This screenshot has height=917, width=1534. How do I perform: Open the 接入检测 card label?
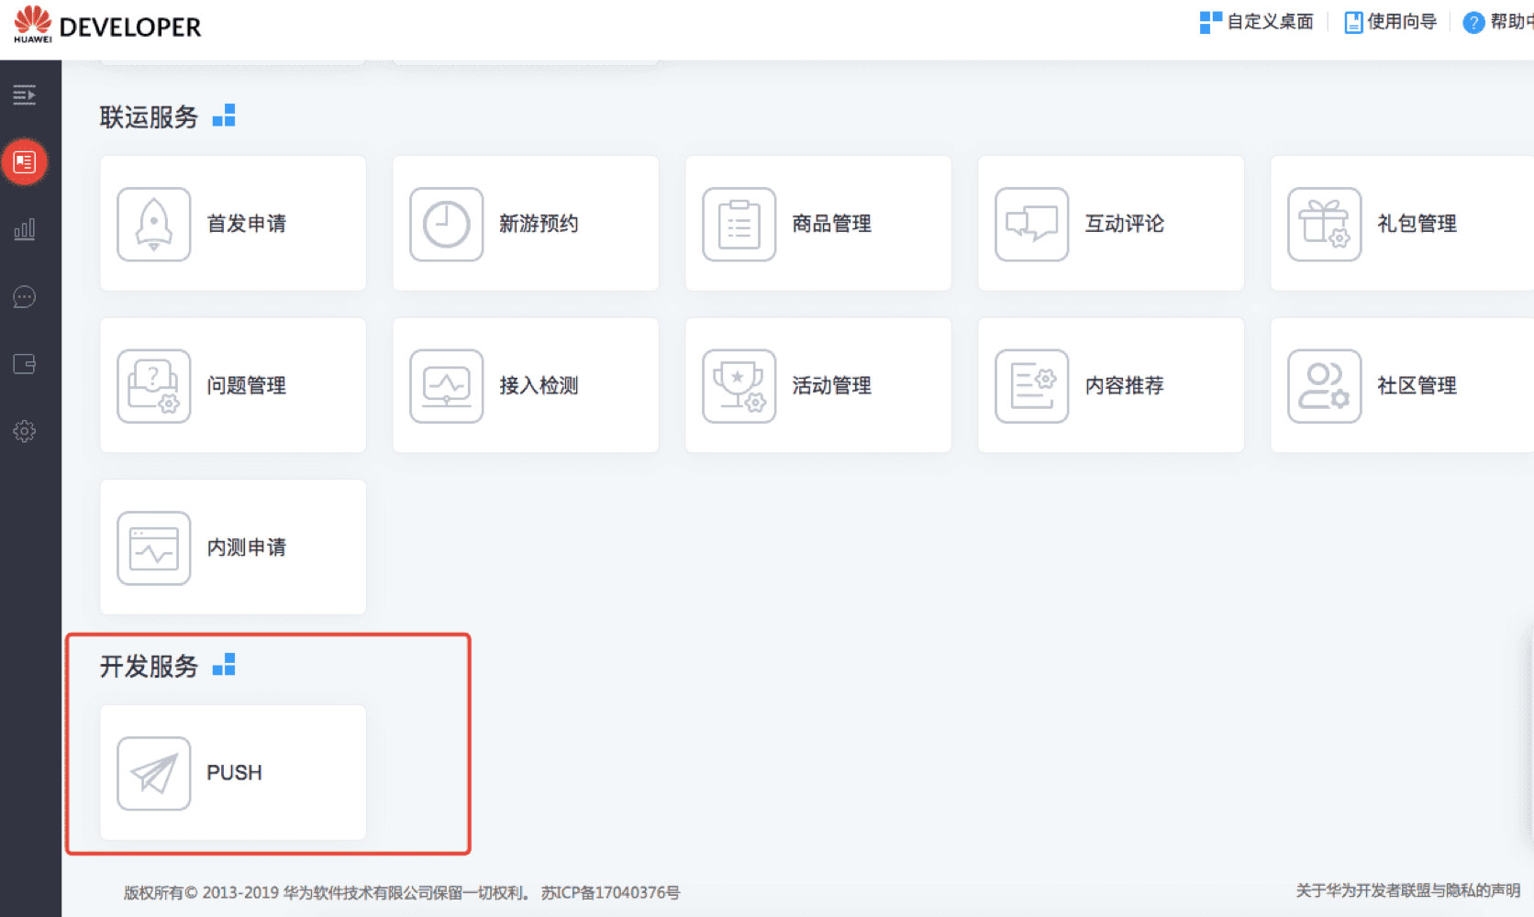point(539,386)
